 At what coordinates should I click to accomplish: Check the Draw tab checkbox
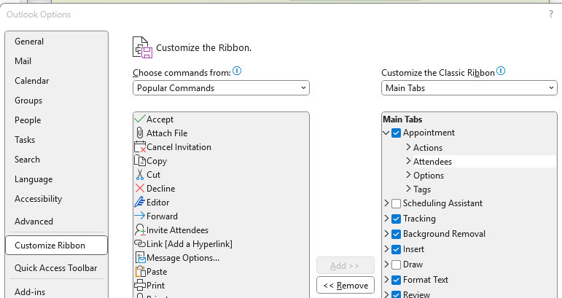[x=396, y=264]
